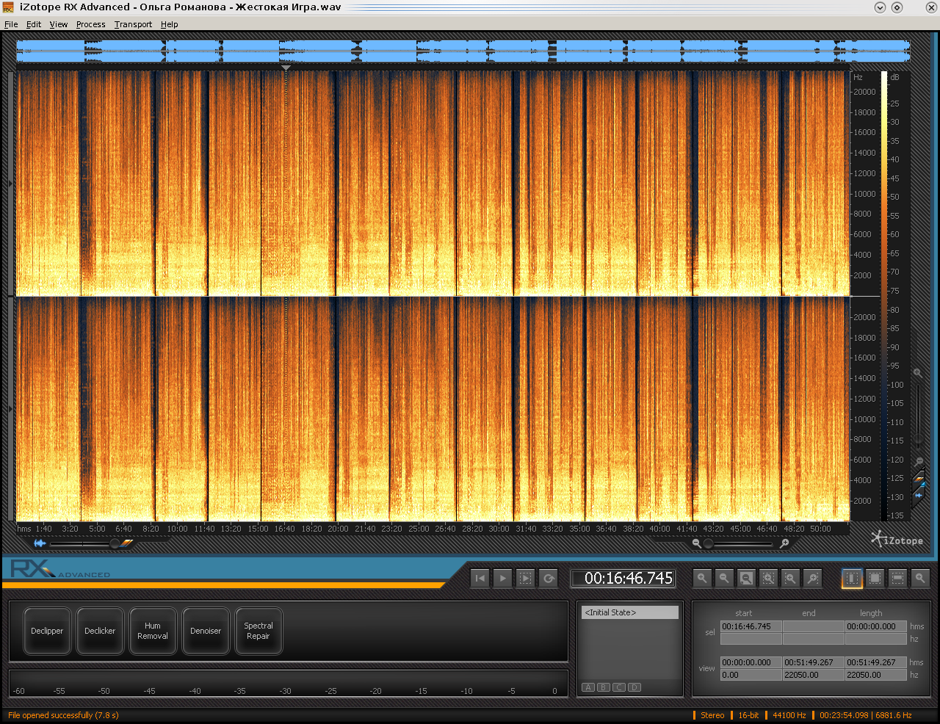Click the zoom-out magnifier icon
Viewport: 940px width, 724px height.
[x=724, y=579]
